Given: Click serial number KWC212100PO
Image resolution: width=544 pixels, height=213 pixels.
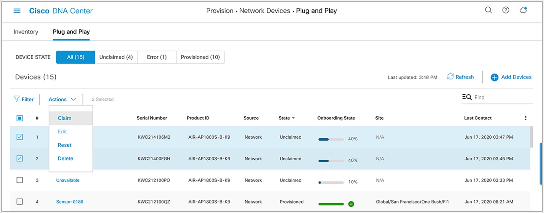Looking at the screenshot, I should coord(154,180).
